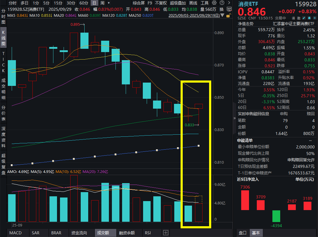Click the pencil edit icon beside the bell
This screenshot has width=318, height=237.
click(304, 18)
